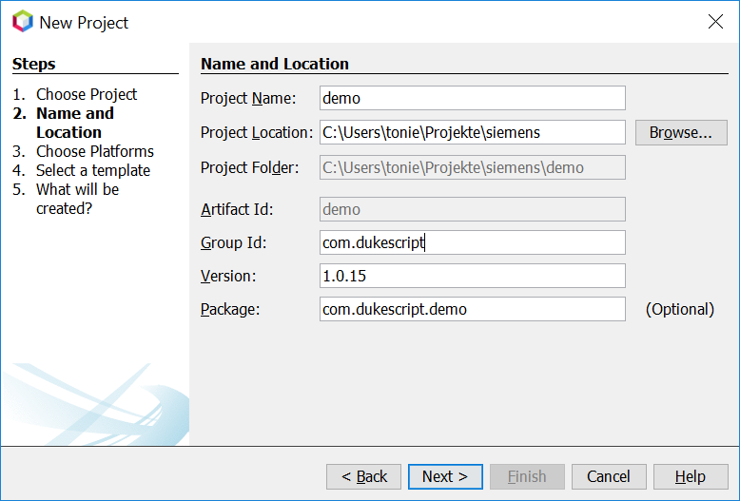
Task: Click the disabled Artifact Id field
Action: (x=473, y=209)
